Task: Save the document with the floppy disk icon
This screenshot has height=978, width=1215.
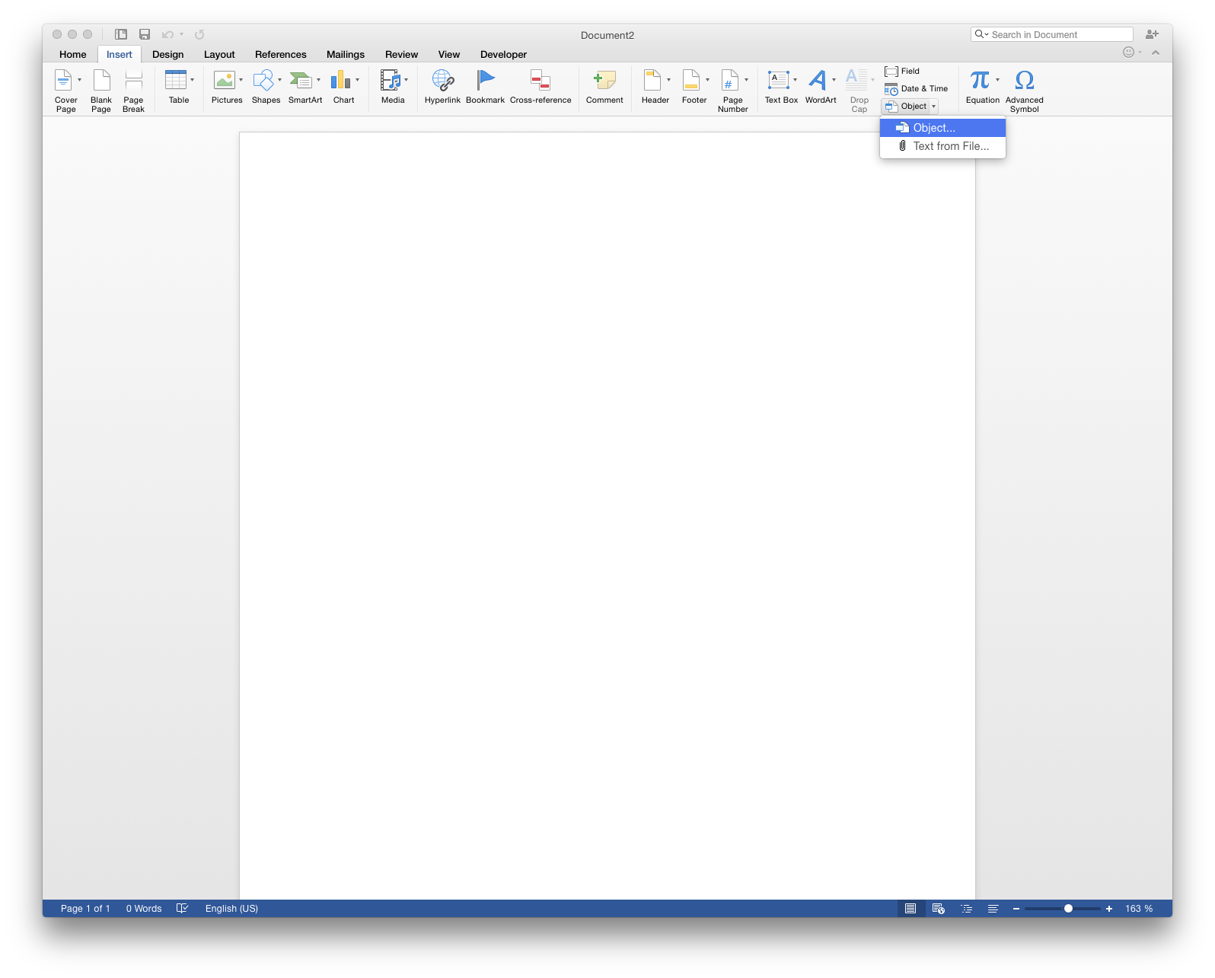Action: click(145, 34)
